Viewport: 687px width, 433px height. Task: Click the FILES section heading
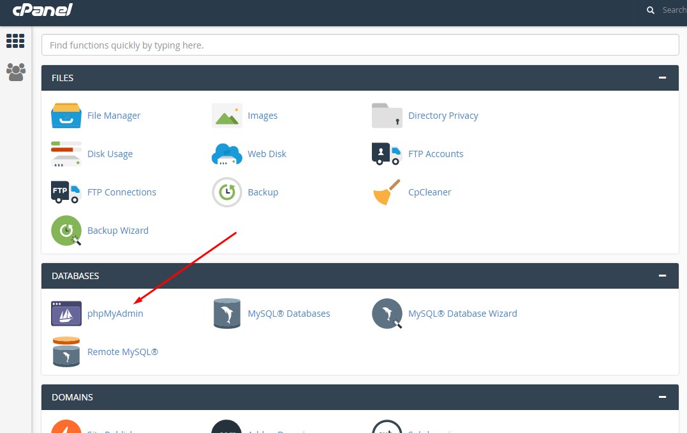[63, 78]
